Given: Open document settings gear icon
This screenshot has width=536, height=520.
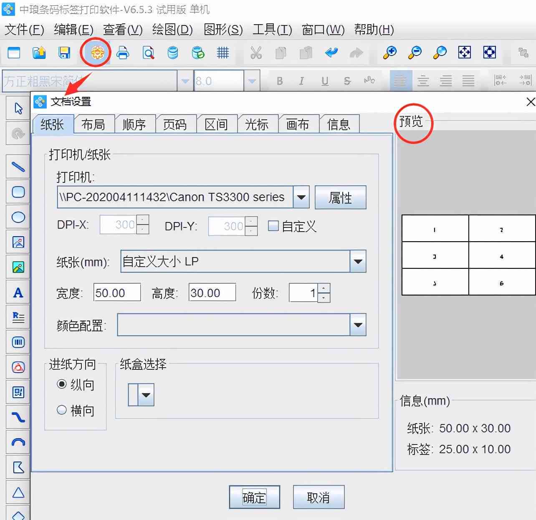Looking at the screenshot, I should click(x=97, y=53).
